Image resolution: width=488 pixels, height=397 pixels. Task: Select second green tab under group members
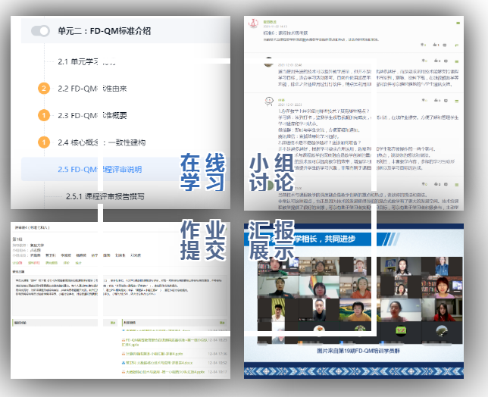tap(34, 263)
